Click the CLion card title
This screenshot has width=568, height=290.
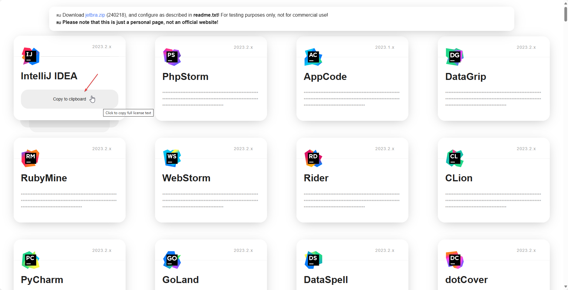pos(459,178)
